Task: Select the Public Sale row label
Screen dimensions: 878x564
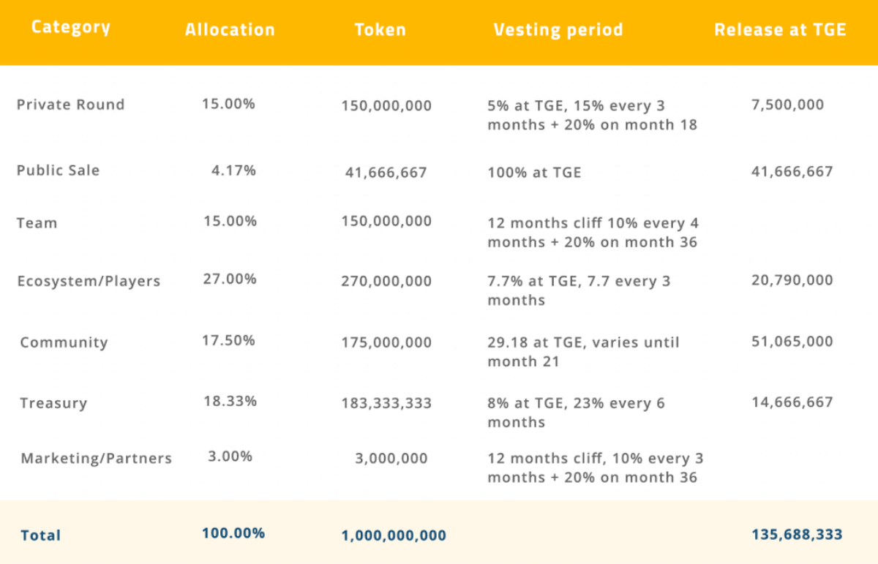Action: click(x=58, y=170)
